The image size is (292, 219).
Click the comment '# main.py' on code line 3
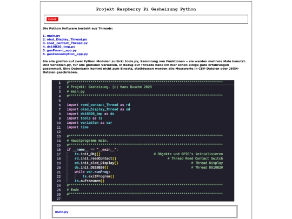pyautogui.click(x=76, y=91)
